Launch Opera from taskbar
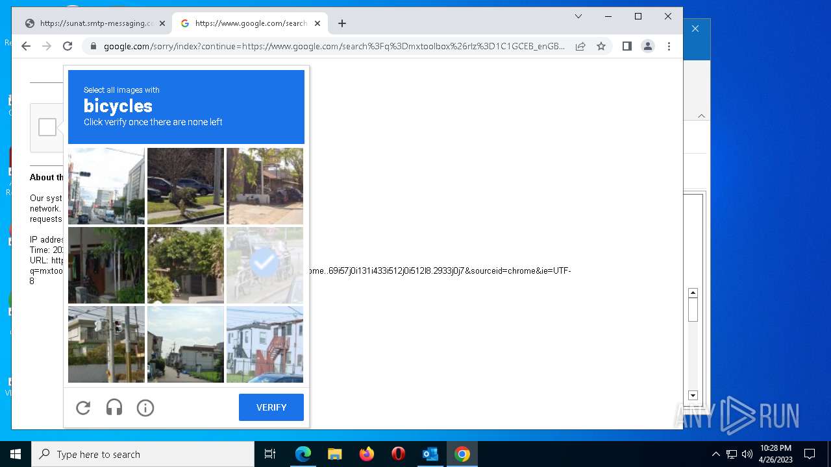 tap(399, 454)
